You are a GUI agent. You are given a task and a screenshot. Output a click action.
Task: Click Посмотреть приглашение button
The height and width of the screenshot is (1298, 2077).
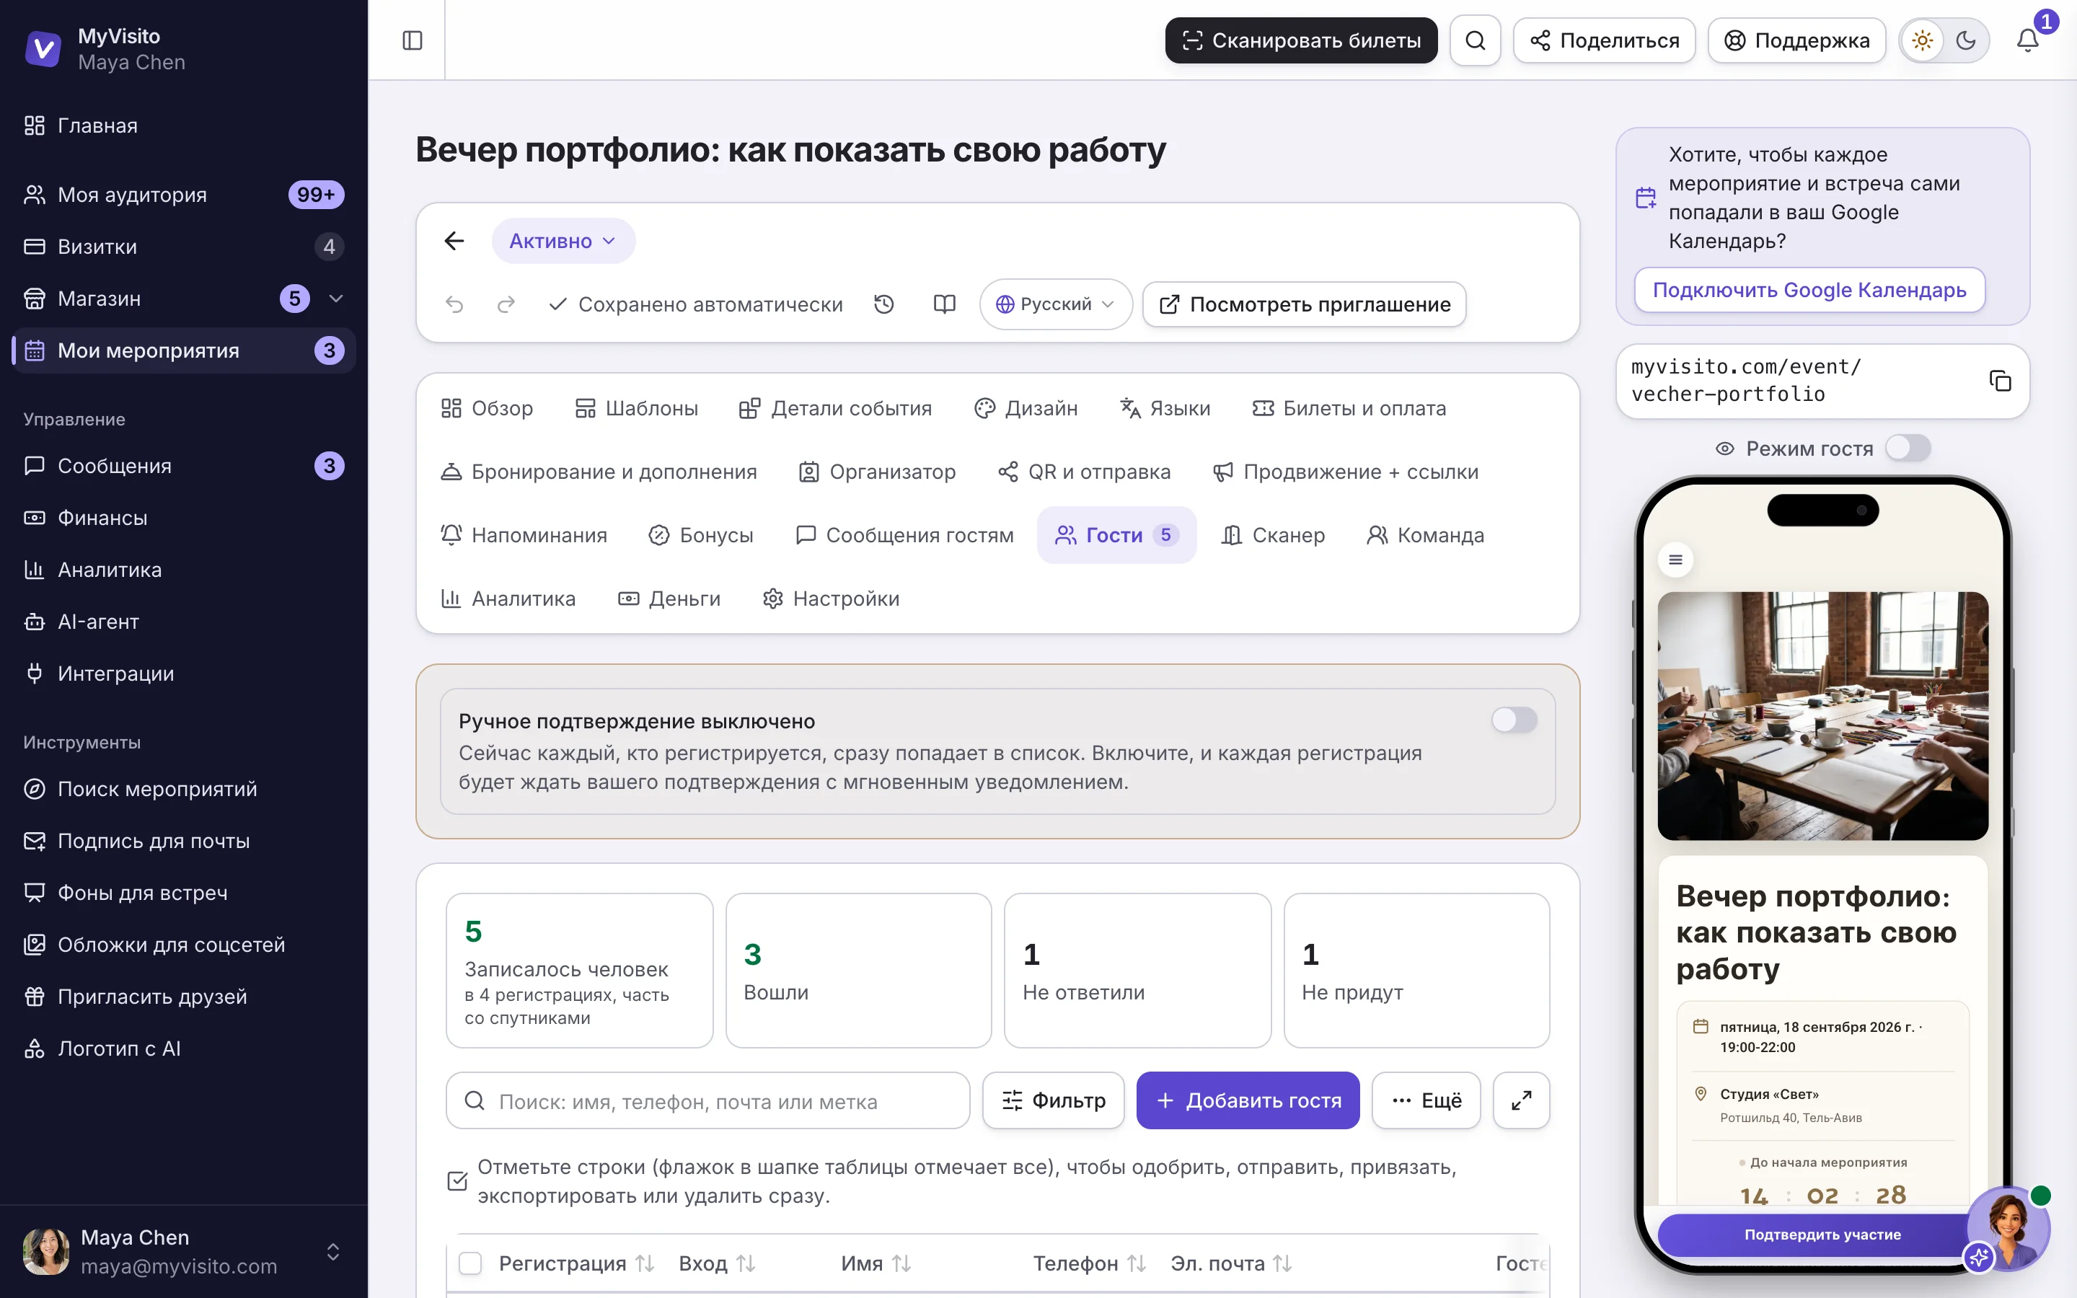1304,304
